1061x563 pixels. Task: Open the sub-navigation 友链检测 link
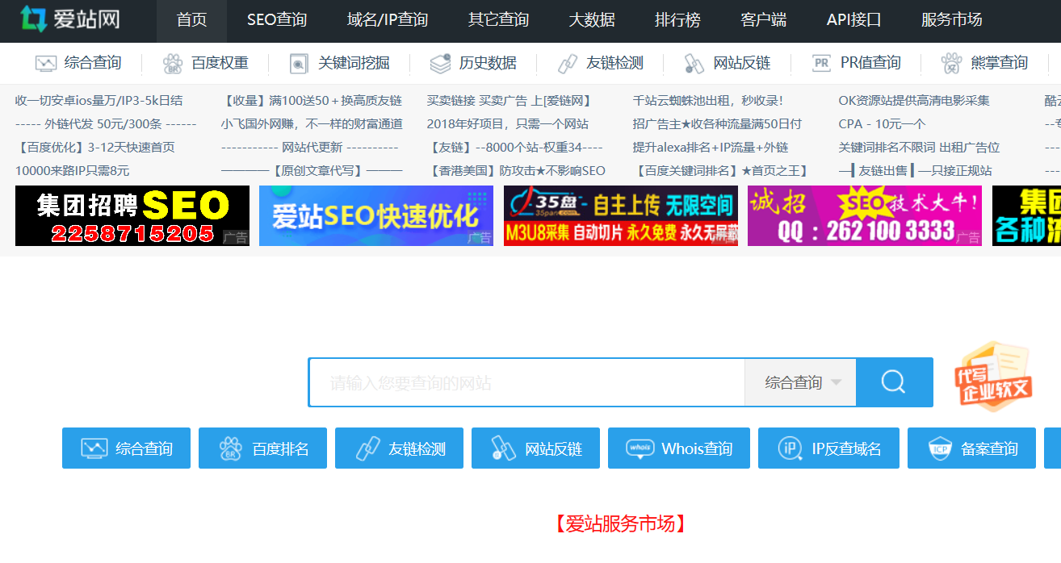614,63
